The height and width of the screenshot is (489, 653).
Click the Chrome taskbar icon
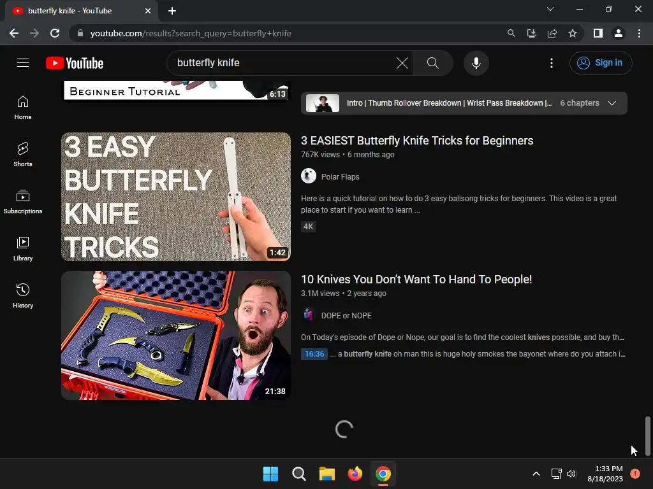coord(383,474)
